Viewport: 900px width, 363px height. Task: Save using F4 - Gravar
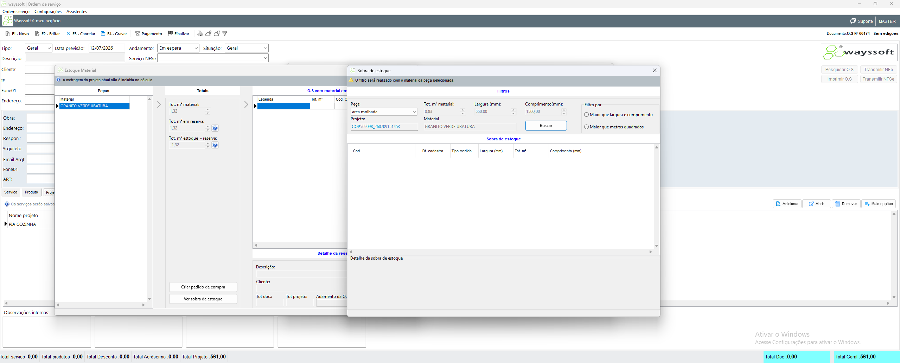(x=114, y=34)
